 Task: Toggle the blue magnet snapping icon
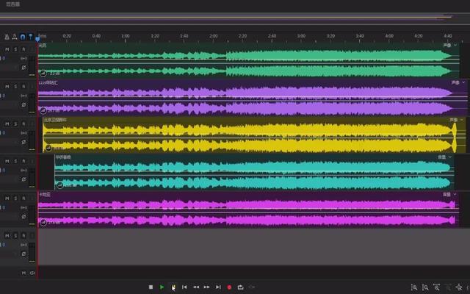click(x=23, y=36)
